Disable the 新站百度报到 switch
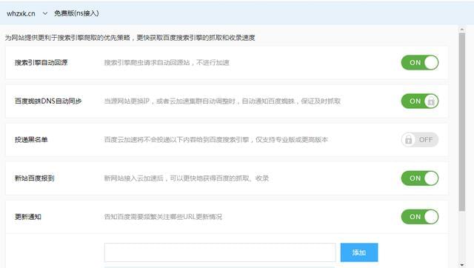The height and width of the screenshot is (268, 474). click(420, 178)
